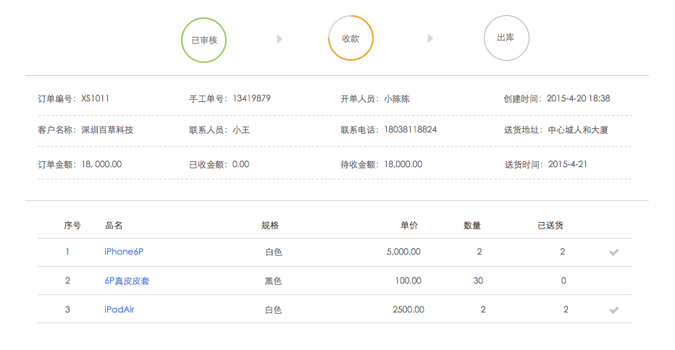Click the 序号 column header
Image resolution: width=675 pixels, height=350 pixels.
tap(72, 226)
